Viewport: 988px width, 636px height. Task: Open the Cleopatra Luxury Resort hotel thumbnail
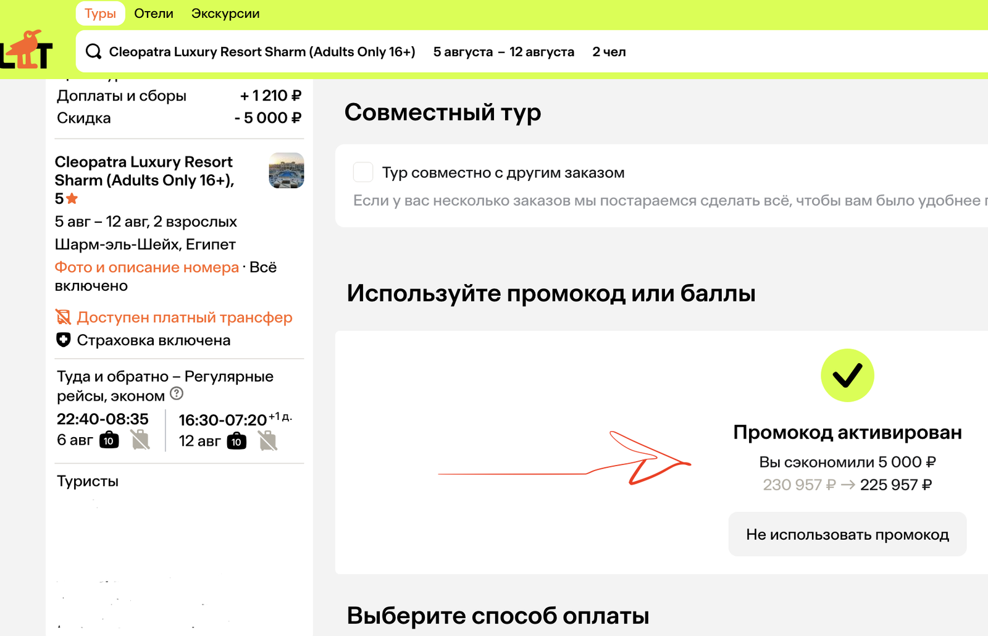tap(287, 170)
